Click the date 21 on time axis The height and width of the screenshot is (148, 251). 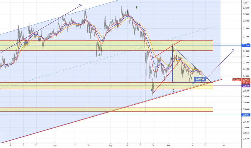coord(205,146)
